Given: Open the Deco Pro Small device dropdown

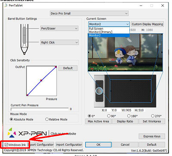Looking at the screenshot, I should 89,13.
